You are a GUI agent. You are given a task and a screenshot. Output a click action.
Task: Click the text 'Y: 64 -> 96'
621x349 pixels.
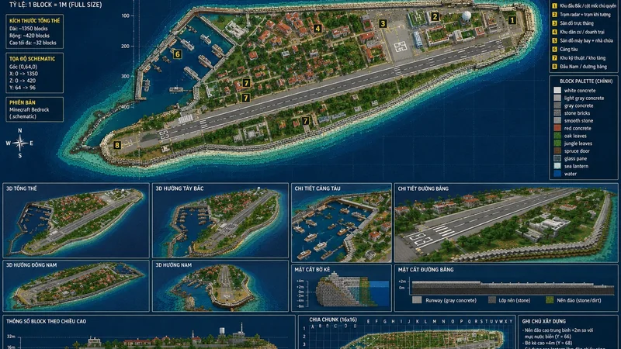tap(23, 88)
